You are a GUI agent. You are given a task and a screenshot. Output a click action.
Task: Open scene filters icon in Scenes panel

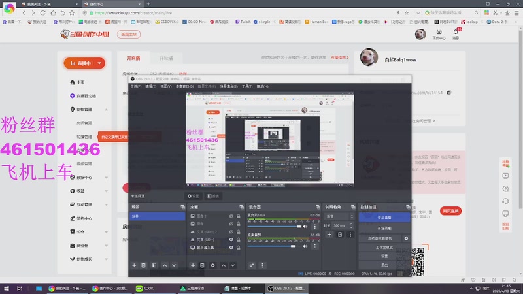[x=154, y=265]
